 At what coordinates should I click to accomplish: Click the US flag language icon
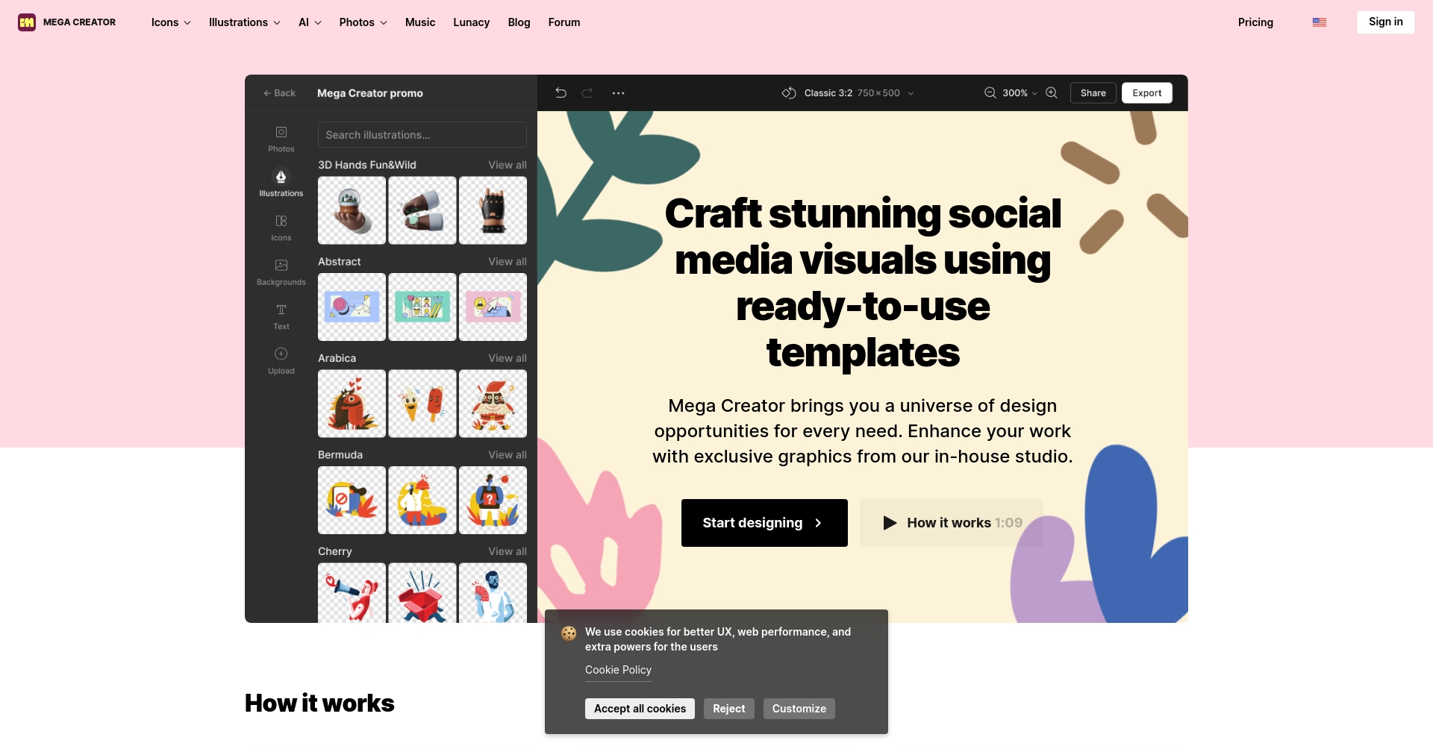pyautogui.click(x=1320, y=22)
